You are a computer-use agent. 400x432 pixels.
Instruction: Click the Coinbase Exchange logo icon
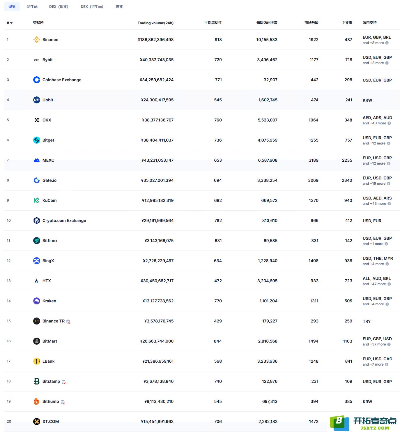pos(37,80)
